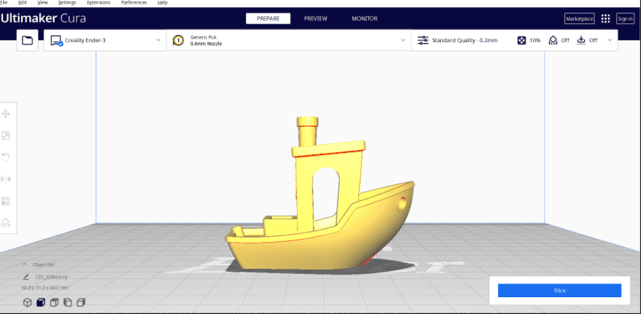The width and height of the screenshot is (641, 314).
Task: Open the file folder icon
Action: [x=28, y=40]
